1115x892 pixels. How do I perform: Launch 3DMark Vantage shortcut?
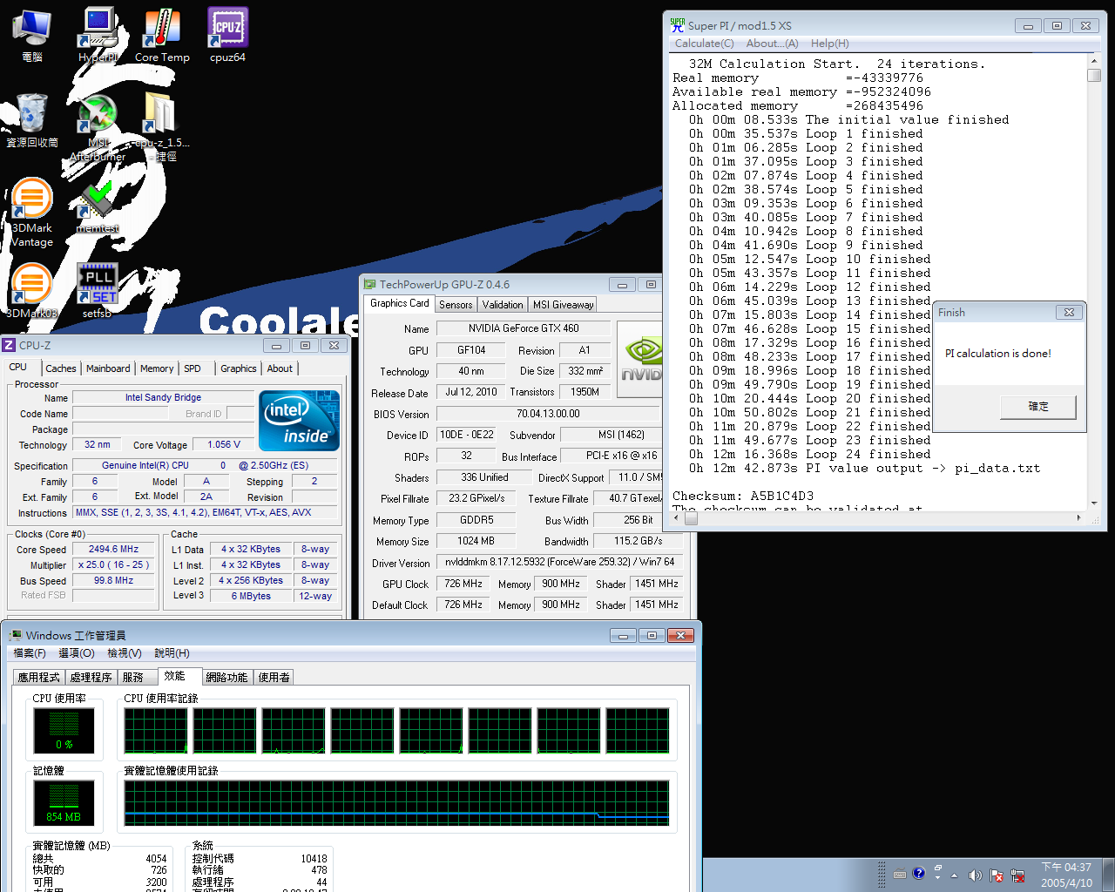pyautogui.click(x=32, y=212)
